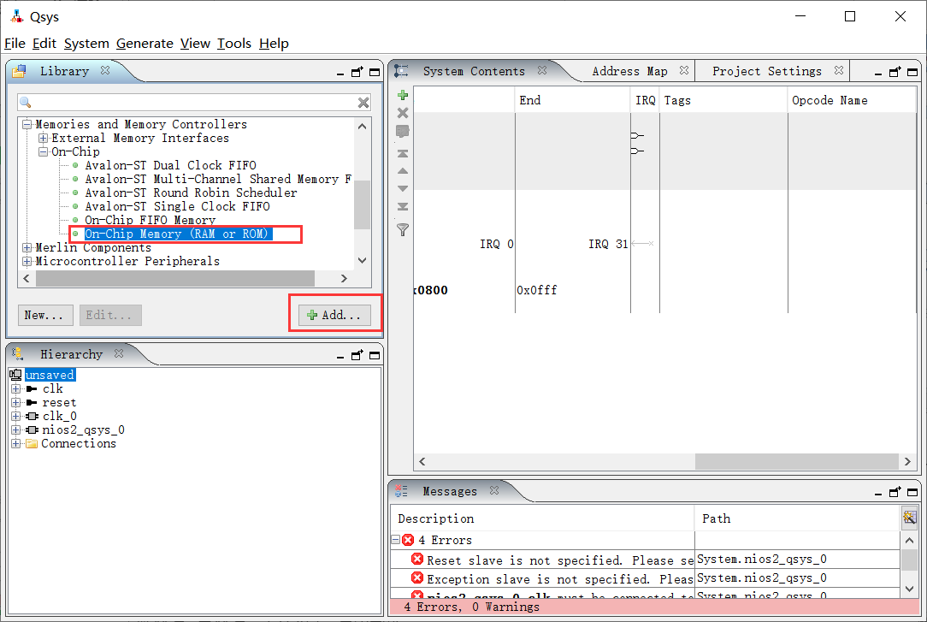Click the gray X remove-component icon

403,113
